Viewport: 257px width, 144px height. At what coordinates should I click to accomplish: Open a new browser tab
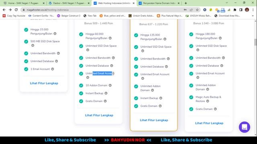(186, 3)
